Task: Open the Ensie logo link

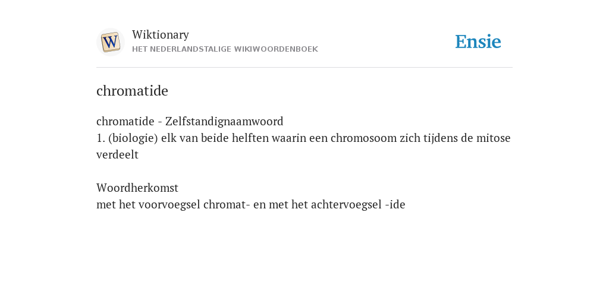Action: 478,42
